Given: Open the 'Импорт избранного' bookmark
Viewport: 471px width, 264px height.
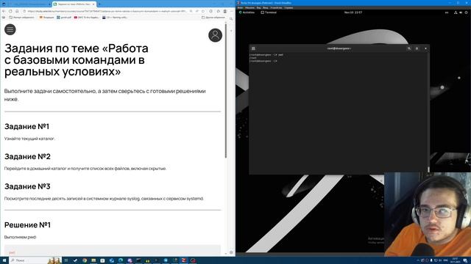Looking at the screenshot, I should (x=21, y=18).
